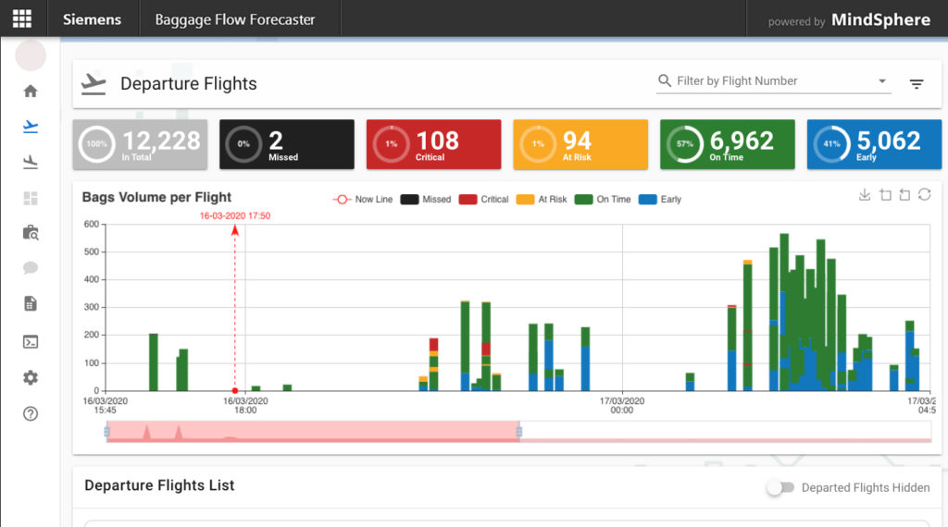948x527 pixels.
Task: Select the Siemens tab in top bar
Action: click(93, 18)
